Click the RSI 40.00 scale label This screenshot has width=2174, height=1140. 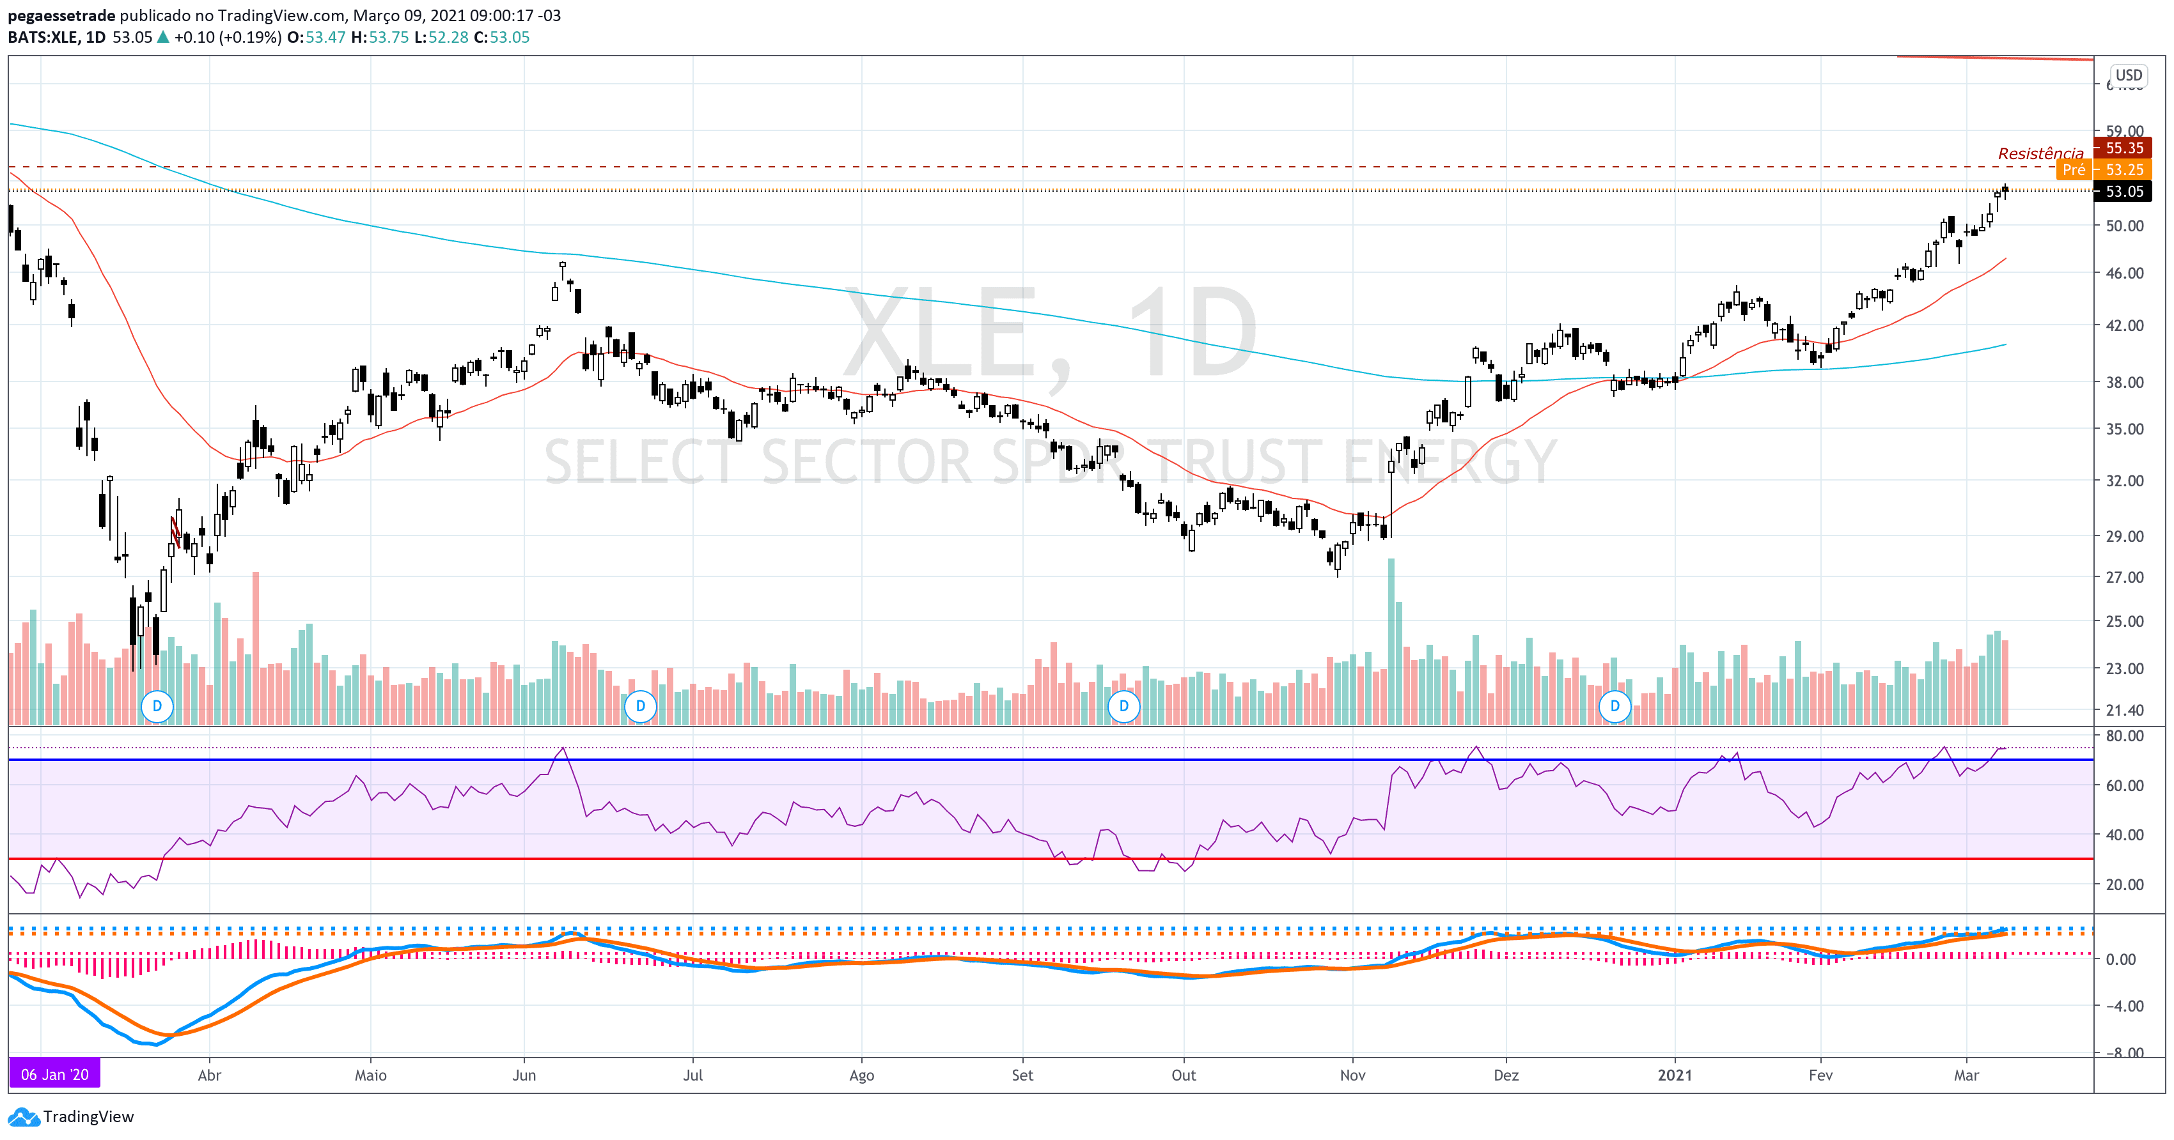pos(2124,835)
